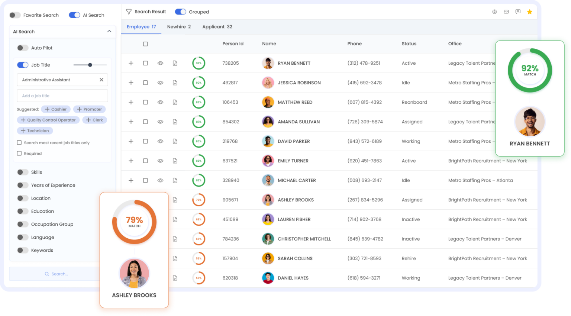This screenshot has width=571, height=316.
Task: Check 'Search most recent job titles only'
Action: [x=19, y=142]
